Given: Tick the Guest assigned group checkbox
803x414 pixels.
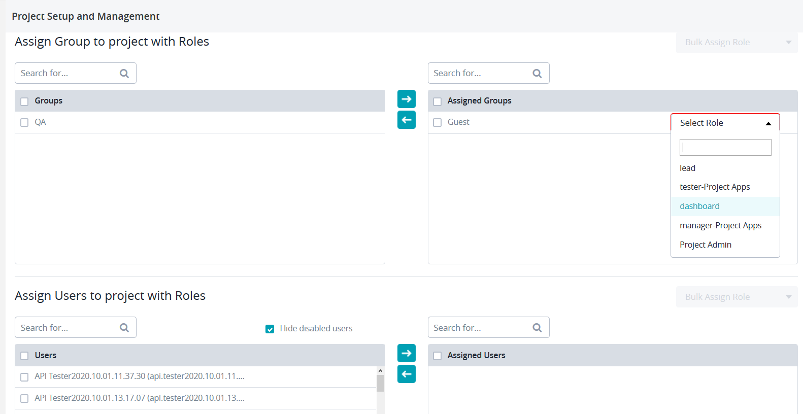Looking at the screenshot, I should coord(437,122).
